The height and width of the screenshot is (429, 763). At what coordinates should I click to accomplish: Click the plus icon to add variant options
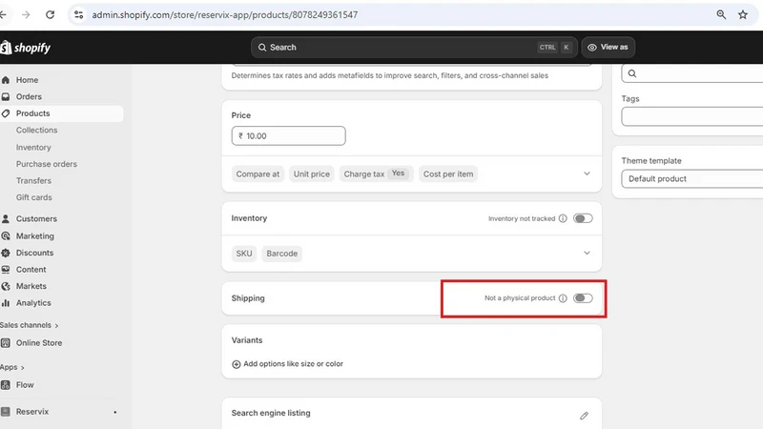[x=236, y=364]
